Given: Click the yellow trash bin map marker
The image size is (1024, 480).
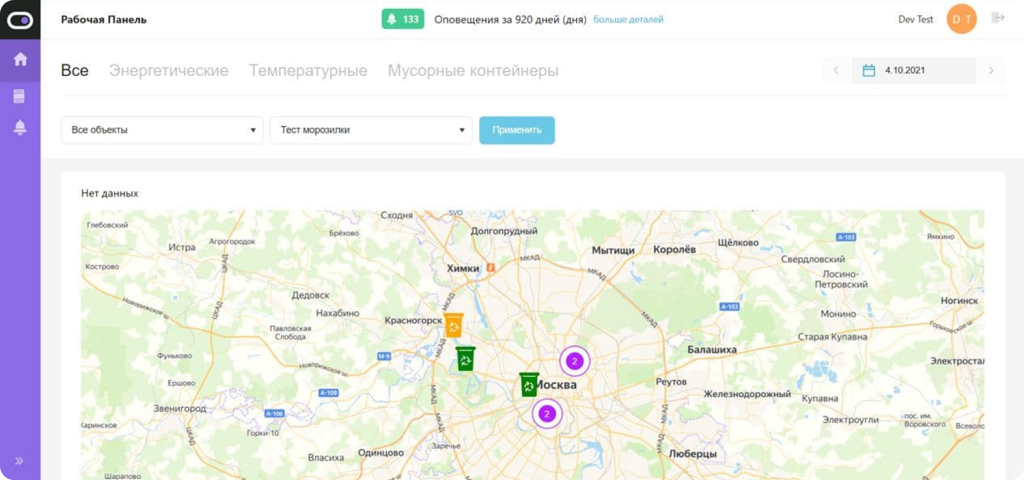Looking at the screenshot, I should tap(454, 325).
